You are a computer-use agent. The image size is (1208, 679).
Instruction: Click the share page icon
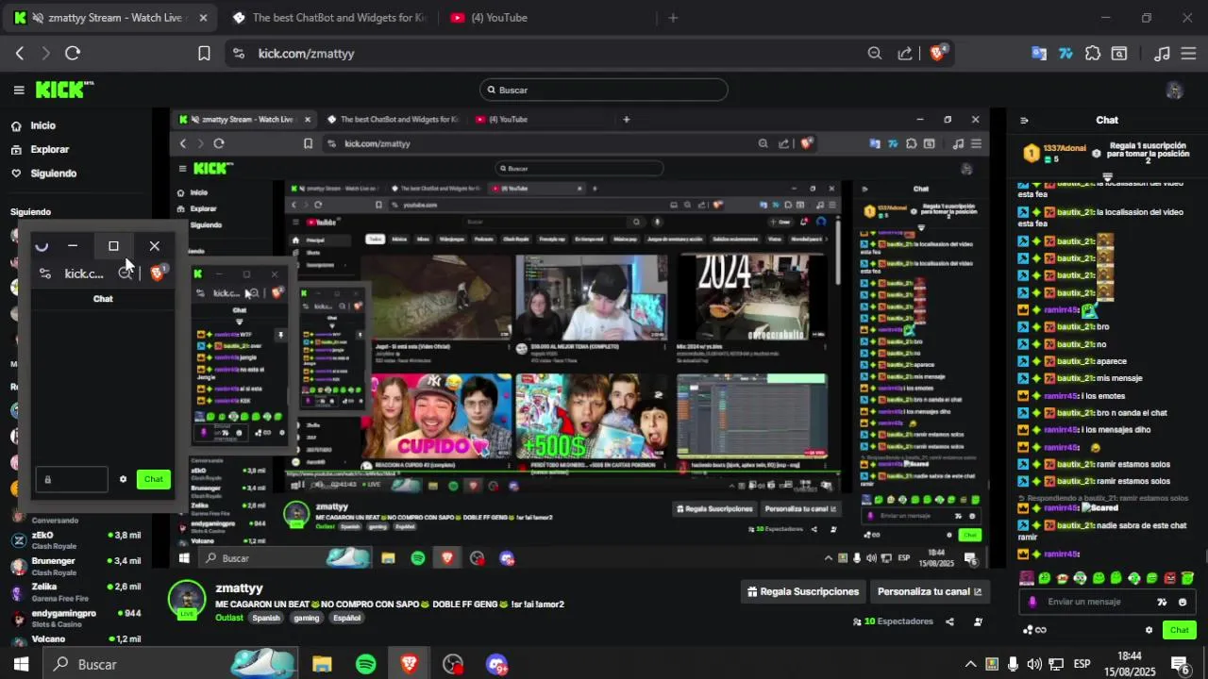tap(905, 54)
